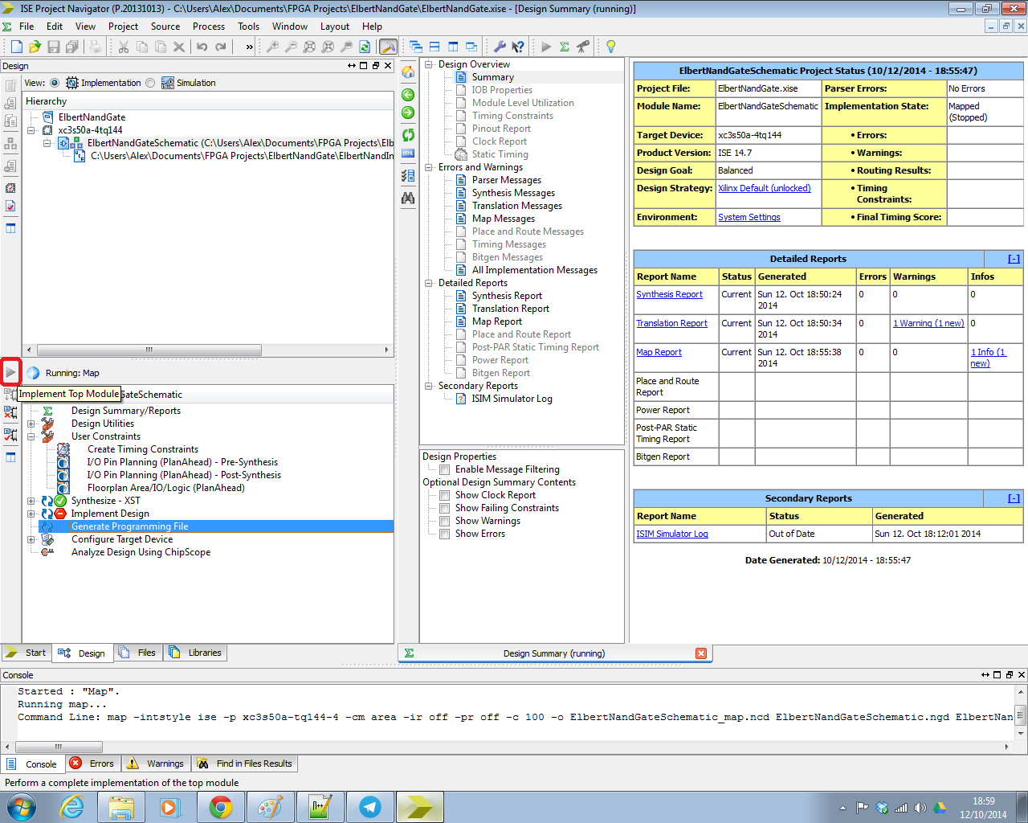Viewport: 1028px width, 823px height.
Task: Check Show Clock Report option
Action: pos(444,496)
